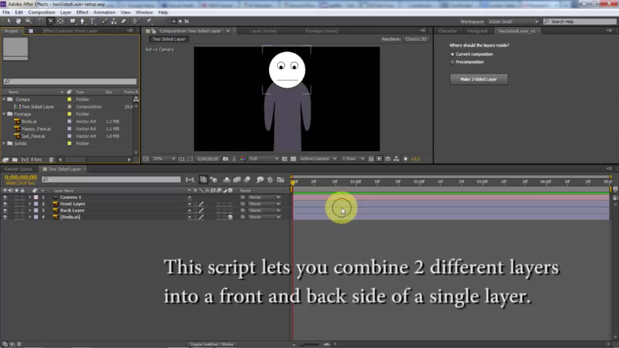Viewport: 619px width, 348px height.
Task: Collapse the Comps folder in Project
Action: (x=4, y=99)
